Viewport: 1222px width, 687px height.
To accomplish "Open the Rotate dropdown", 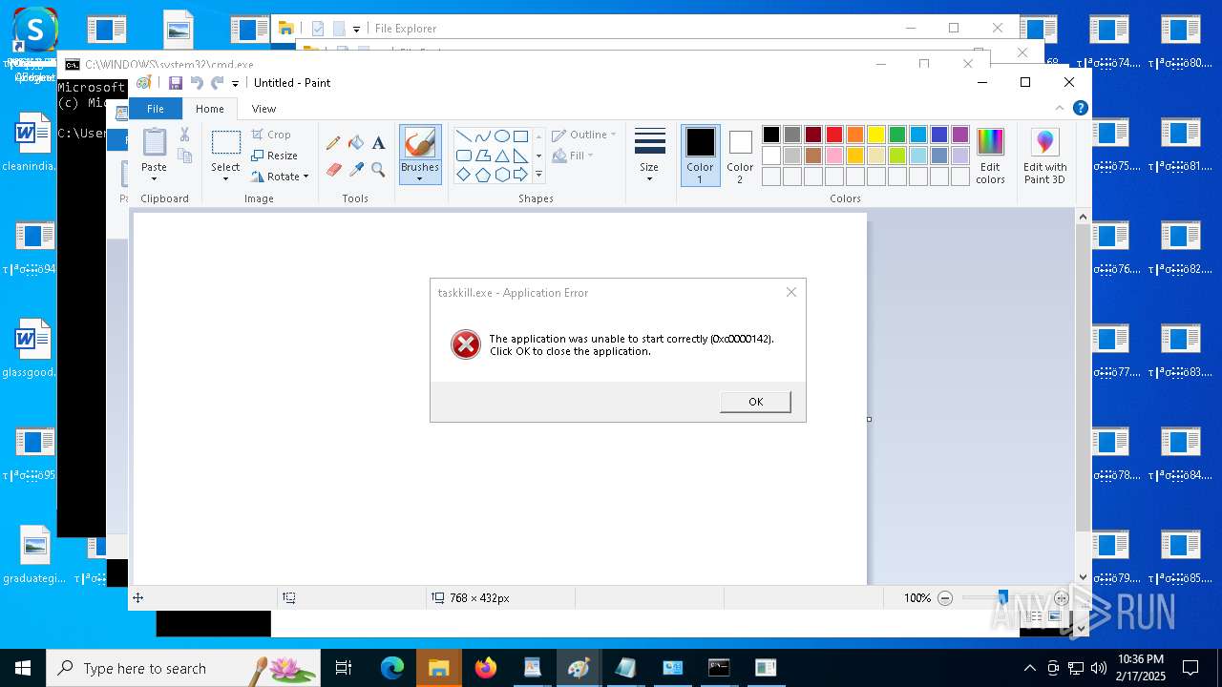I will click(x=280, y=177).
